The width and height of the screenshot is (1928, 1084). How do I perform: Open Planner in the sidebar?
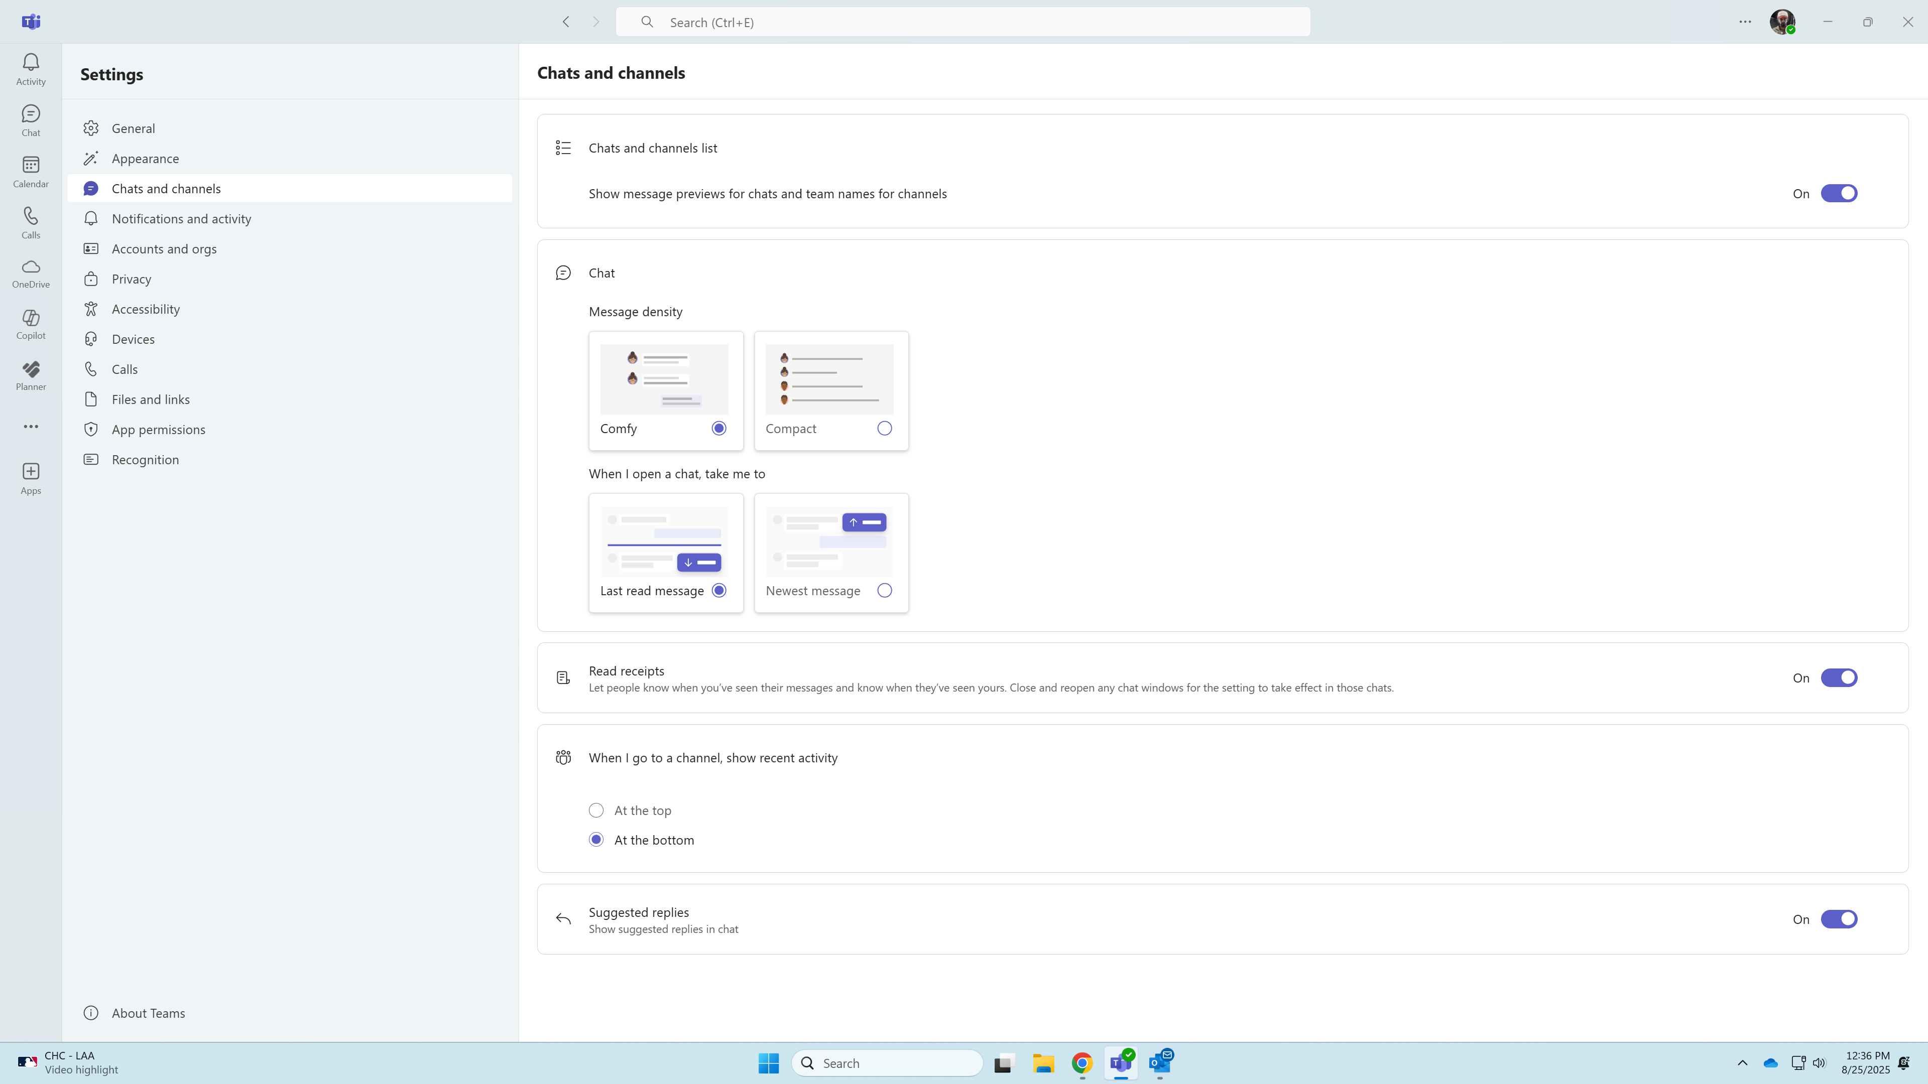click(x=31, y=375)
